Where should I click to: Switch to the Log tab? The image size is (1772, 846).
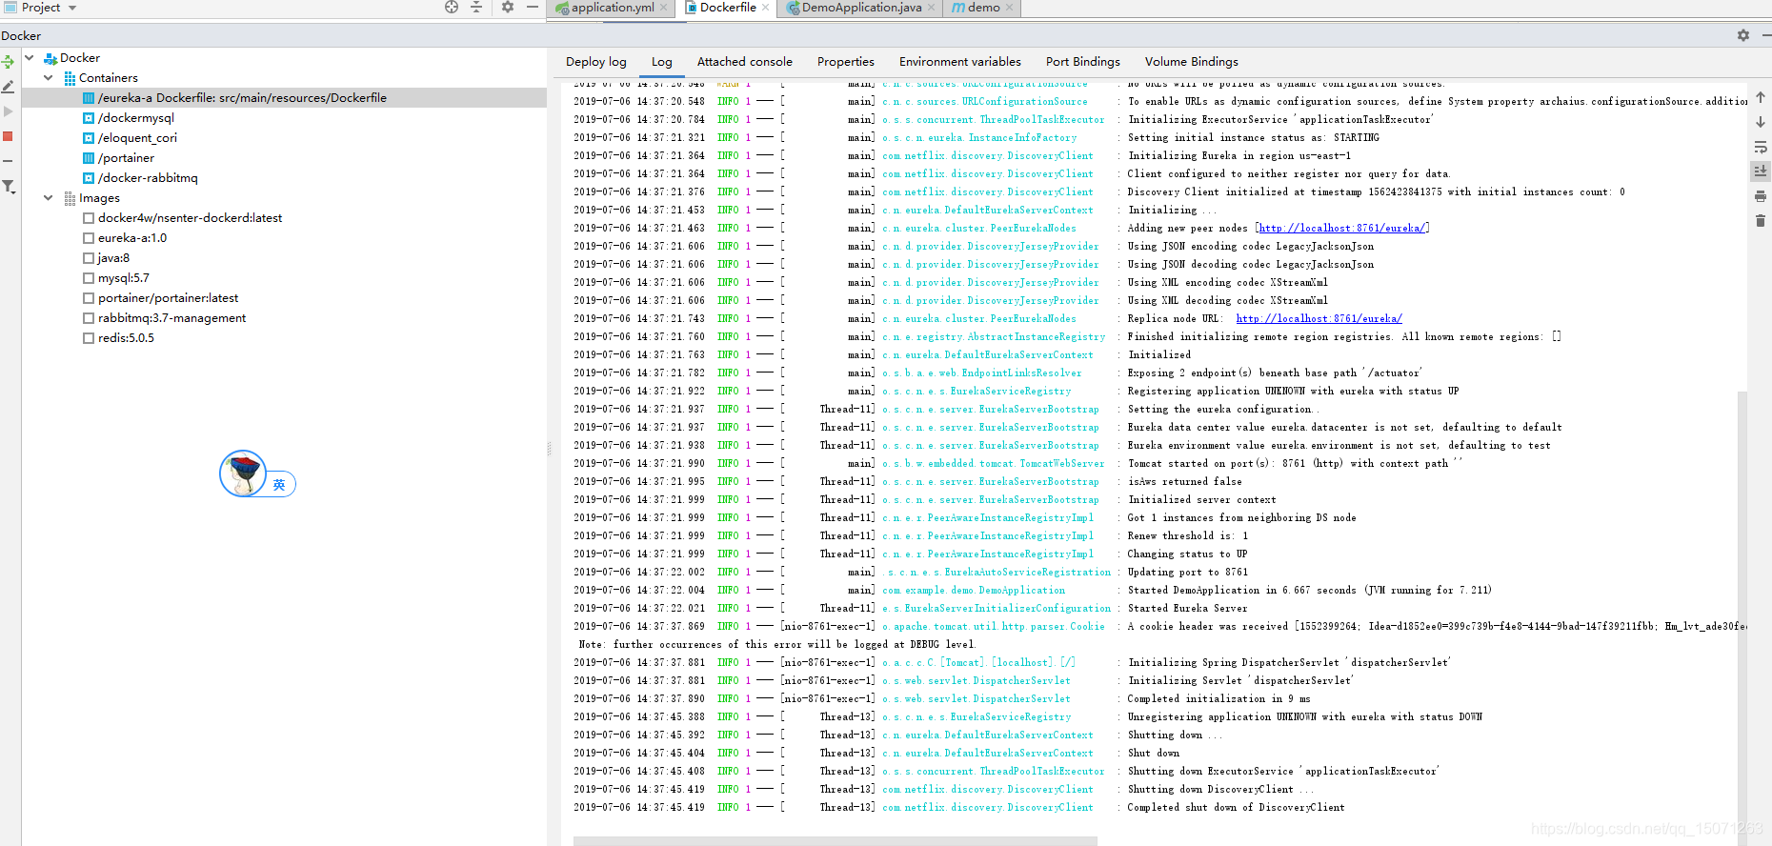pos(662,61)
